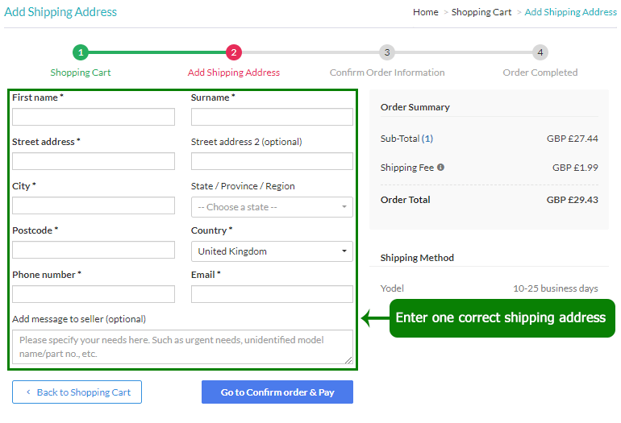Click Go to Confirm order & Pay
Viewport: 621px width, 423px height.
(x=277, y=392)
